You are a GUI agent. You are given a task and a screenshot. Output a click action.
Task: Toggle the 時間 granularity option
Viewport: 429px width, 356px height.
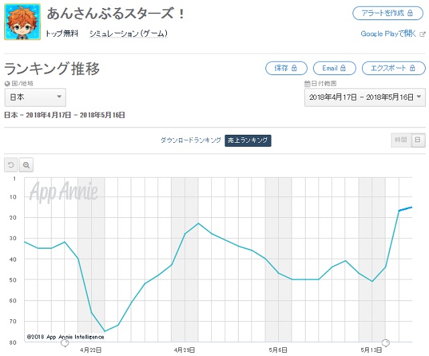(x=401, y=140)
